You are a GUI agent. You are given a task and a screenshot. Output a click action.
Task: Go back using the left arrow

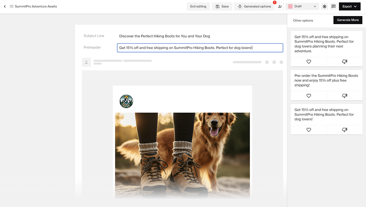5,6
